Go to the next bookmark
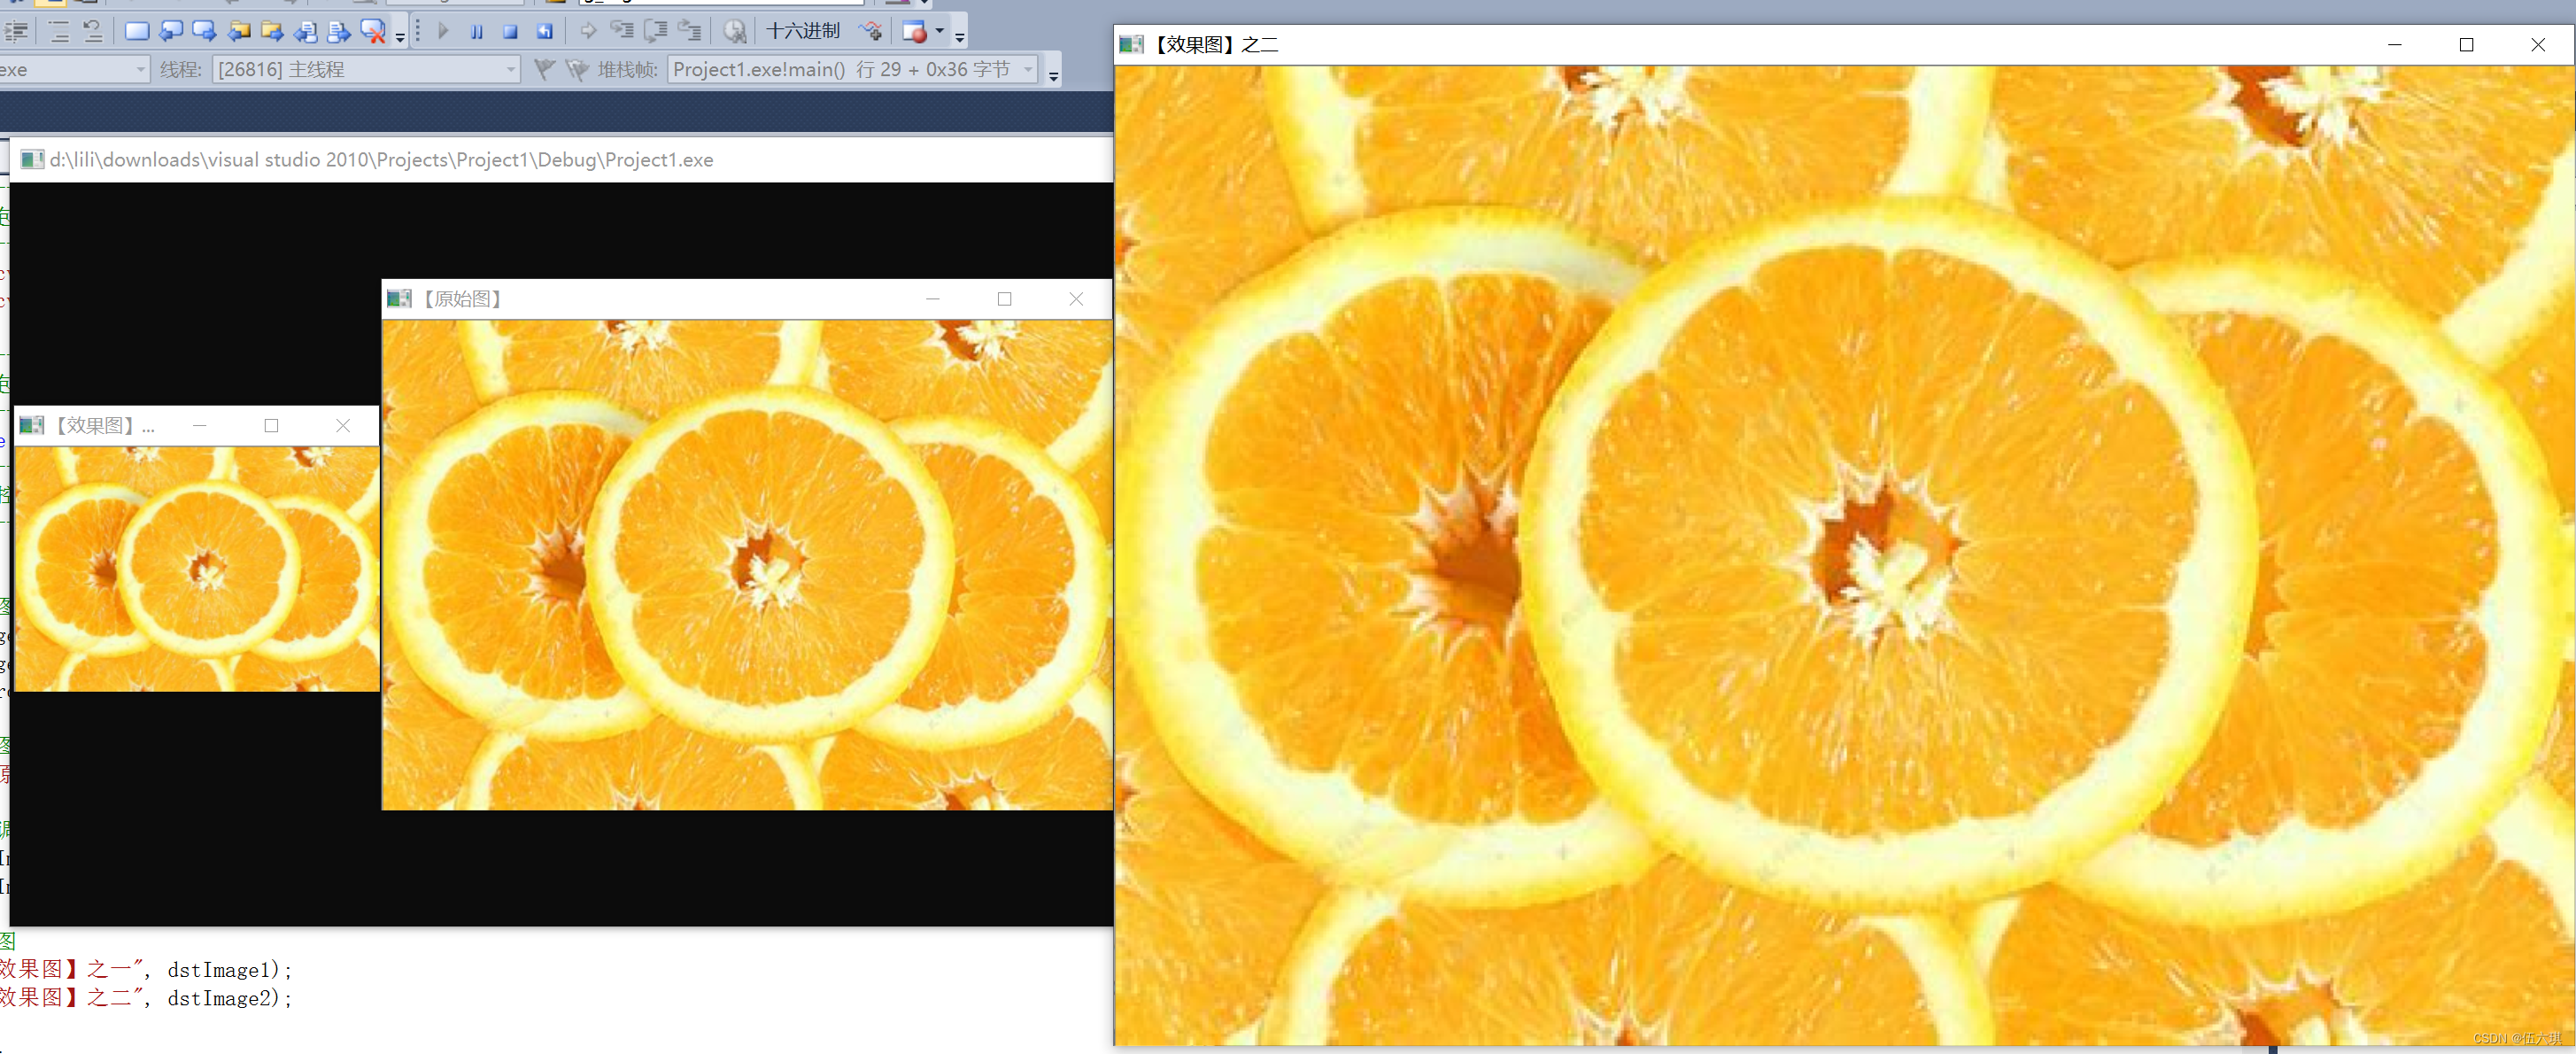The height and width of the screenshot is (1054, 2576). click(204, 31)
